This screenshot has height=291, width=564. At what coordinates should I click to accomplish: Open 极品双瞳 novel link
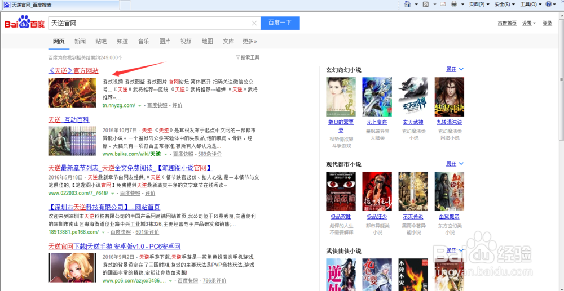pyautogui.click(x=341, y=217)
